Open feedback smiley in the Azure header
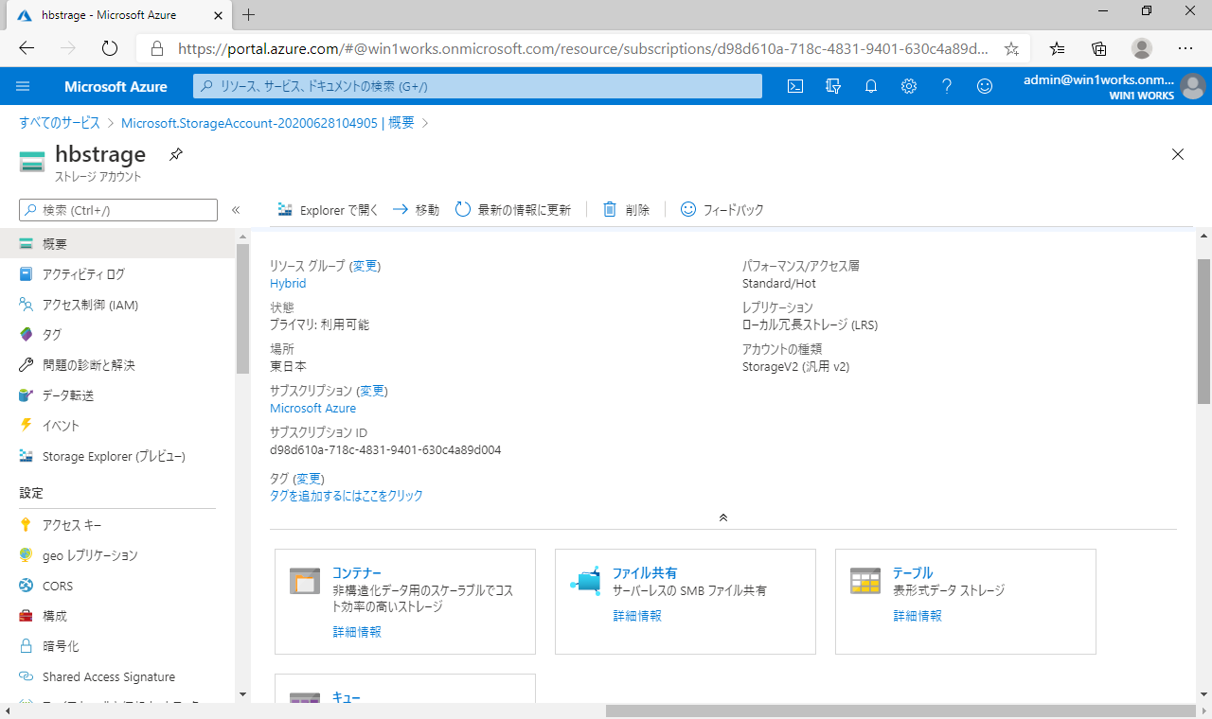This screenshot has width=1212, height=719. [x=985, y=86]
